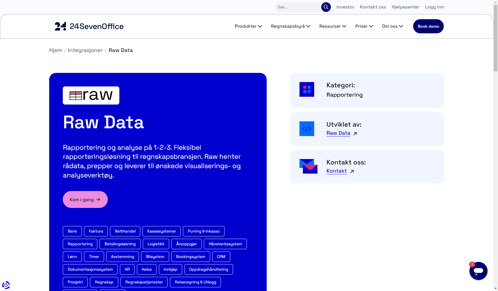Click the Kategori grid icon
Viewport: 498px width, 291px height.
click(x=307, y=89)
